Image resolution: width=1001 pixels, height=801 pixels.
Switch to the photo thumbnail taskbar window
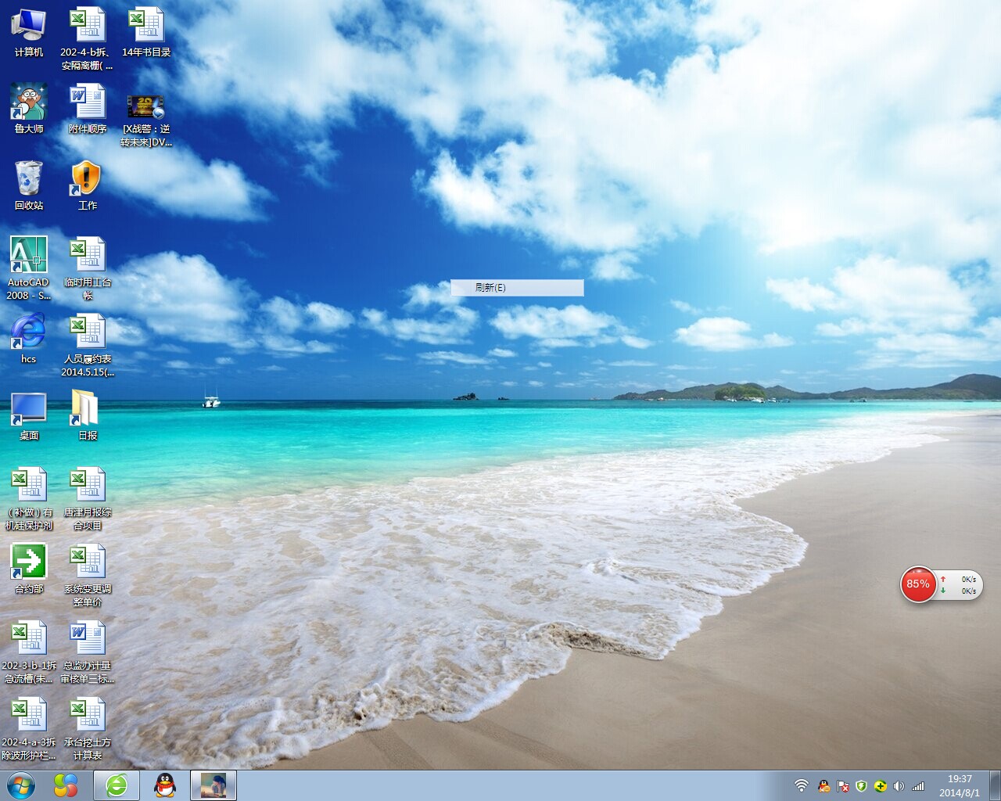point(213,785)
